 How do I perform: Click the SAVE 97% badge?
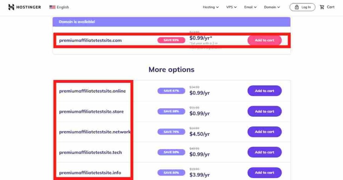[171, 91]
